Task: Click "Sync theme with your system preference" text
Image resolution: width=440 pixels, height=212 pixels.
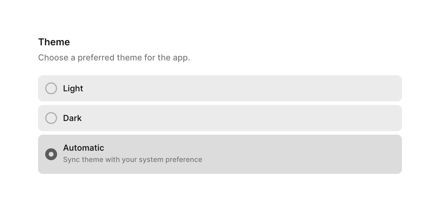Action: pyautogui.click(x=133, y=160)
